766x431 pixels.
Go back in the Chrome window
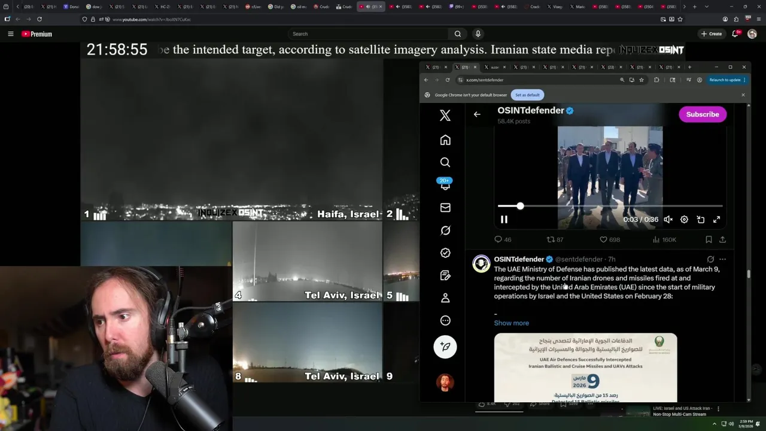point(426,80)
